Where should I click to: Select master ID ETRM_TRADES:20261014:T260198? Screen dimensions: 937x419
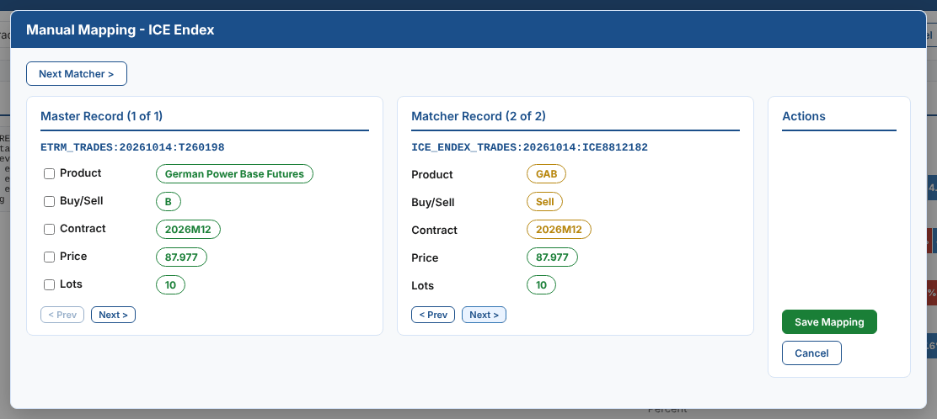132,147
